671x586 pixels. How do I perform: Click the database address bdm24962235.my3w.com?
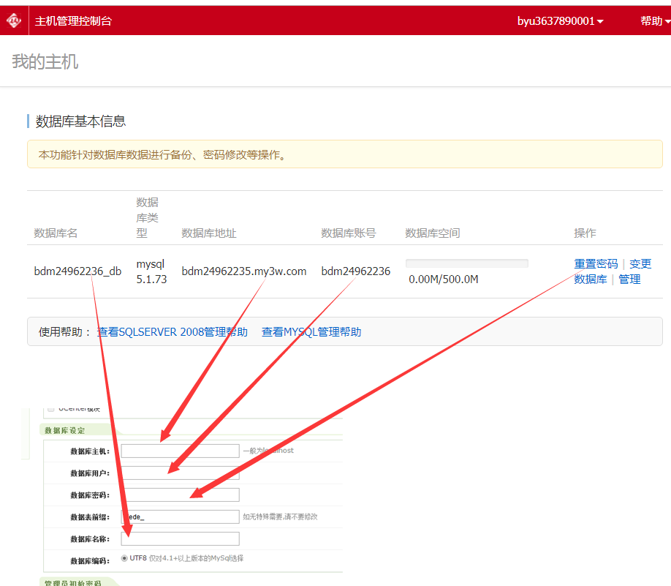(244, 271)
